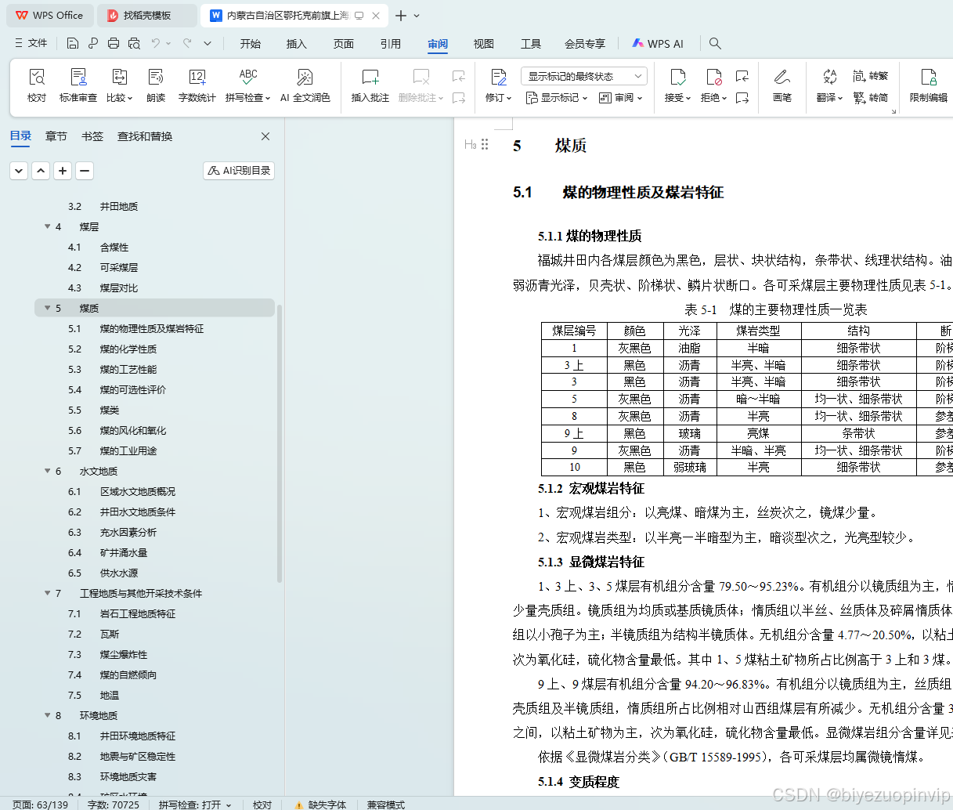Open new tab with plus button
Image resolution: width=953 pixels, height=810 pixels.
click(x=400, y=16)
